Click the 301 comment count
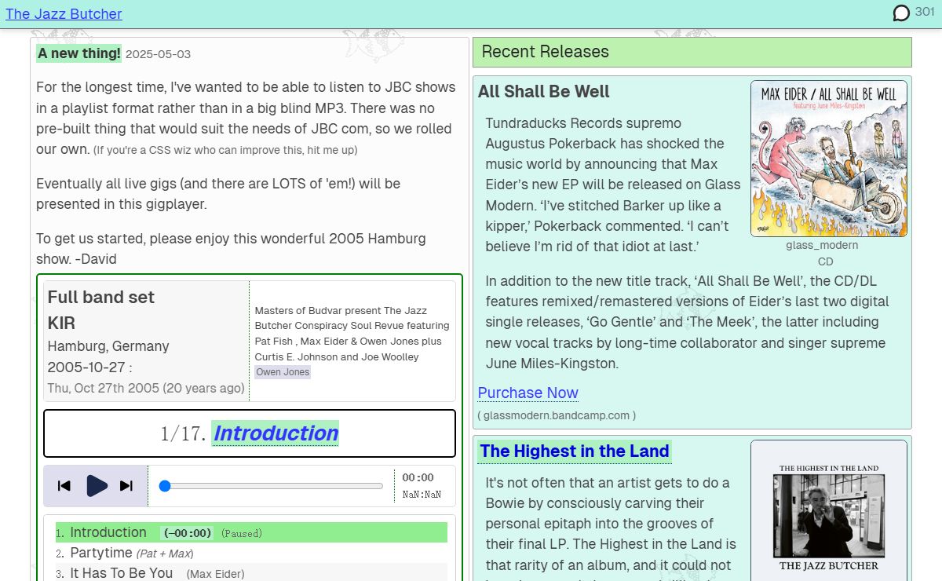Screen dimensions: 942x581 click(925, 11)
